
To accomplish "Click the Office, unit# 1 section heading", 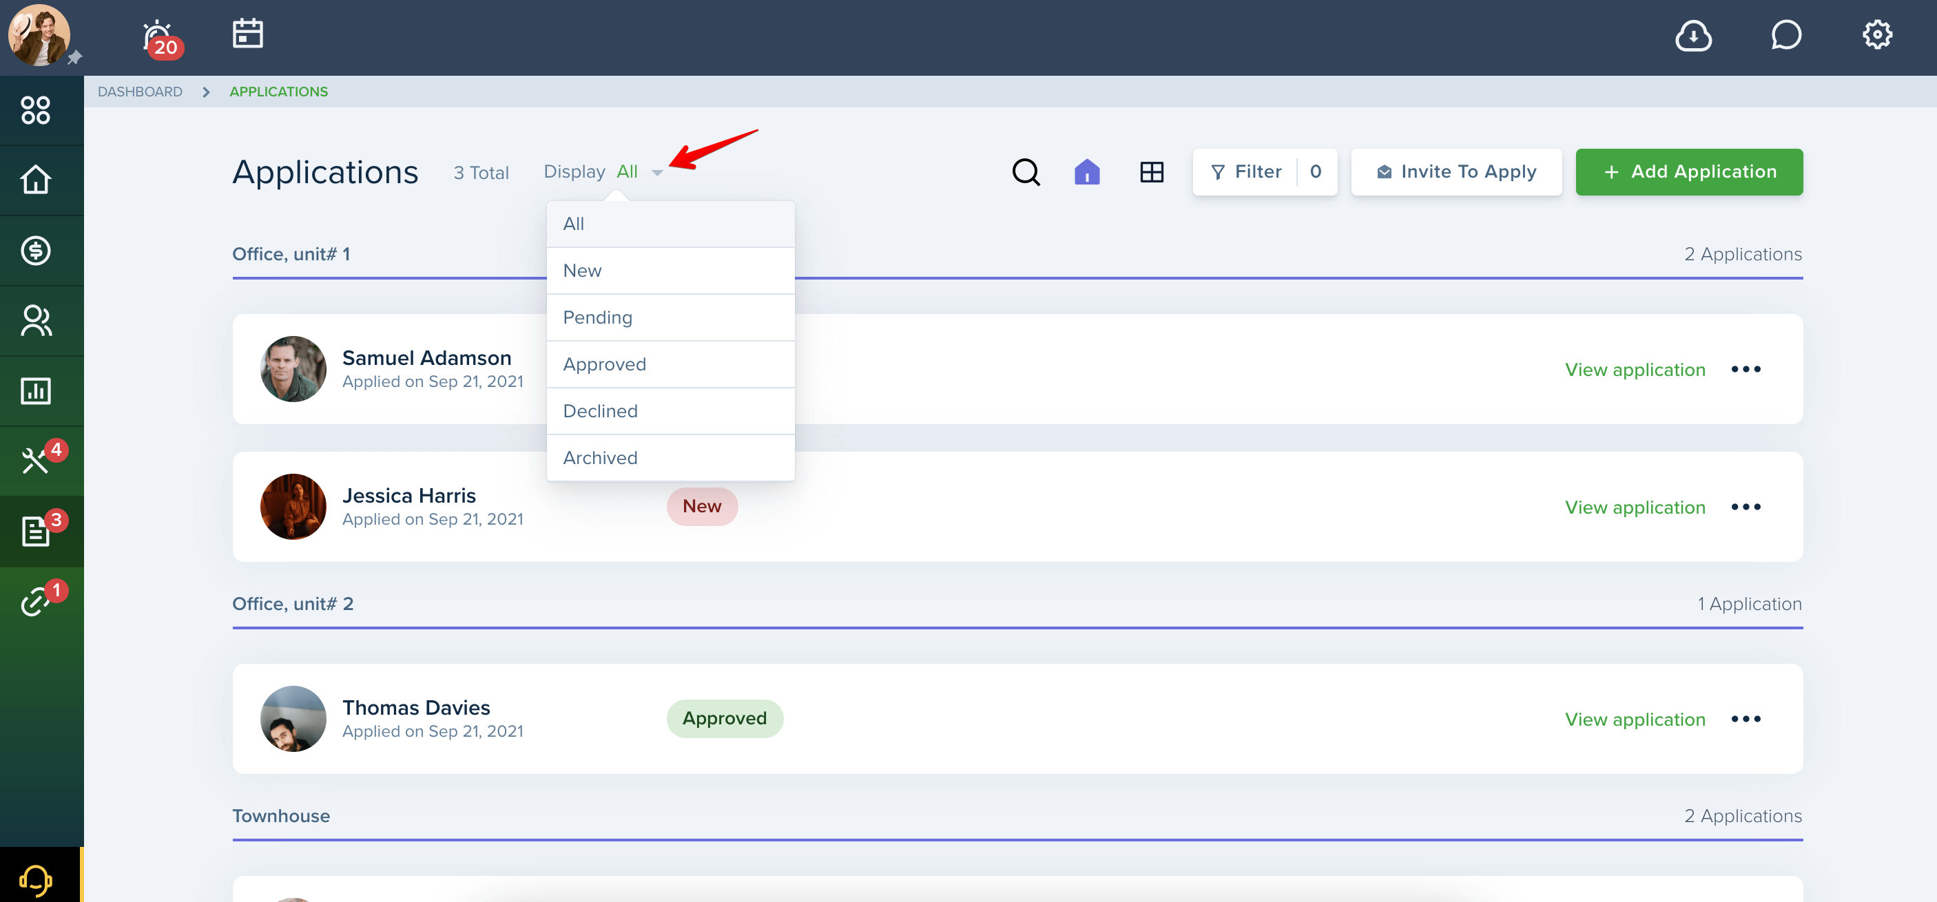I will point(291,254).
